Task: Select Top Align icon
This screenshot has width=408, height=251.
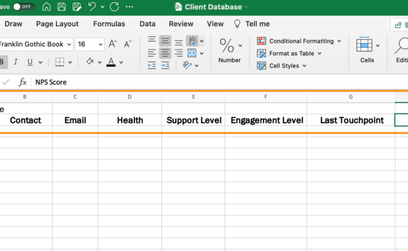Action: [x=152, y=40]
